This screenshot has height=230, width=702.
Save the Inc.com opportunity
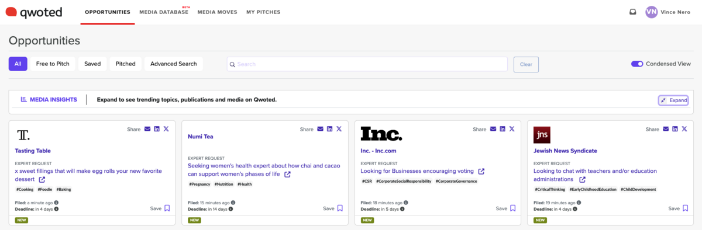(x=505, y=208)
